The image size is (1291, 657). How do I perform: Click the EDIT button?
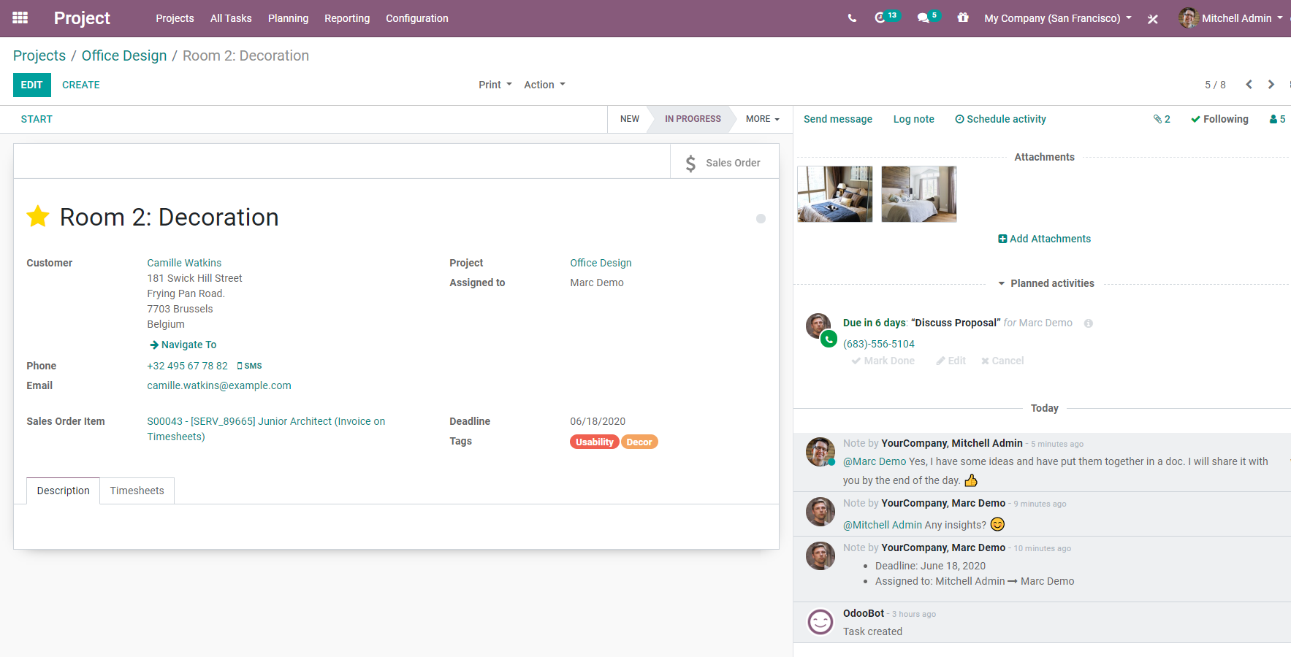(x=31, y=85)
